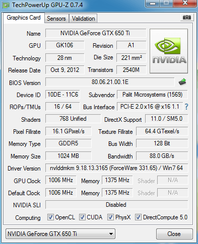Select the Graphics Card tab
The height and width of the screenshot is (244, 198).
click(24, 18)
